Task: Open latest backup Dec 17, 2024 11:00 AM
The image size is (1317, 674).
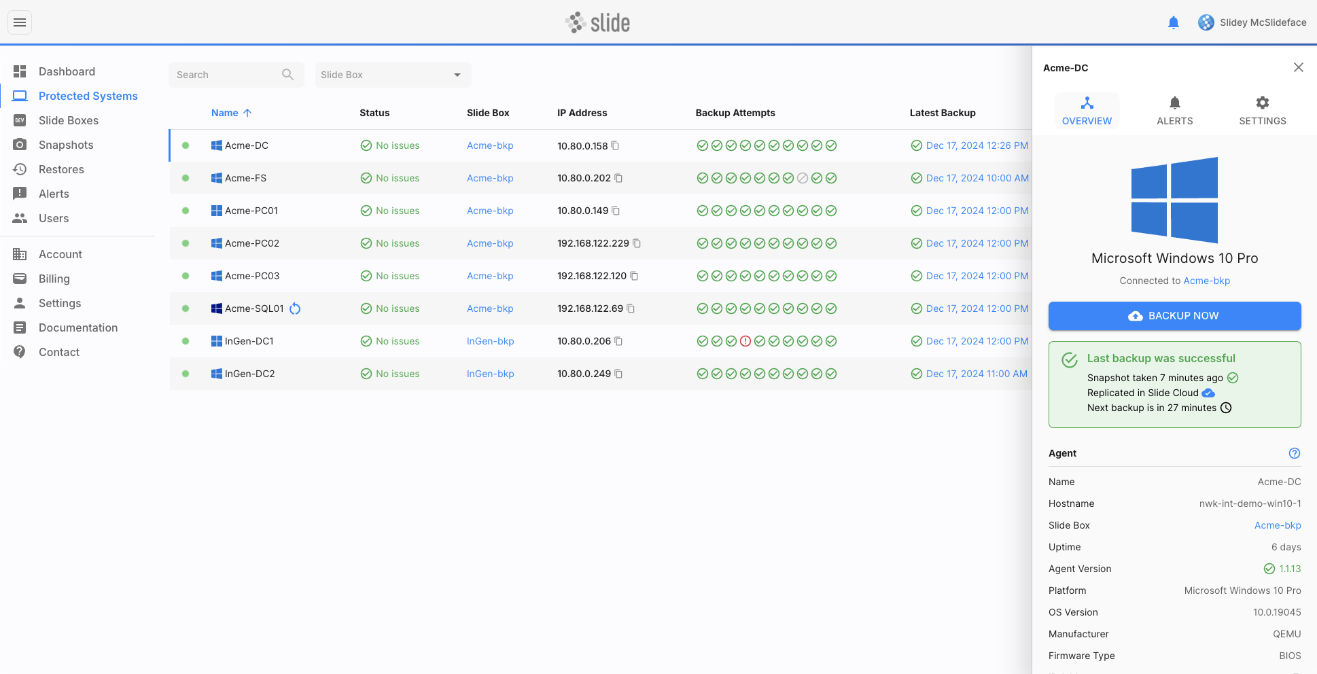Action: pos(977,374)
